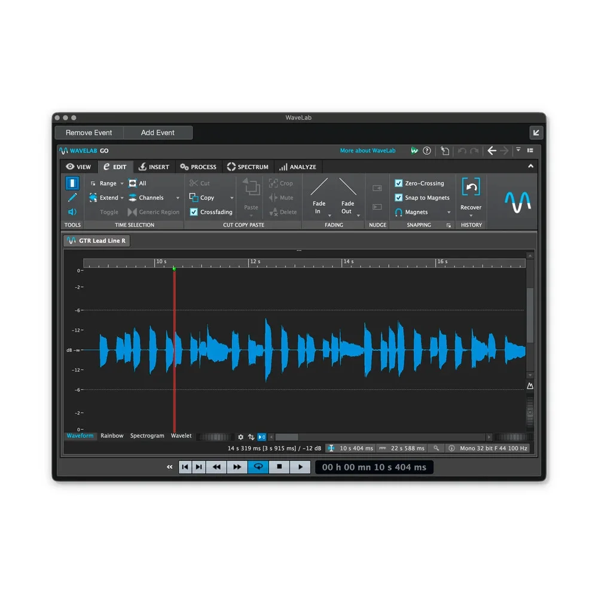Toggle the Crossfading checkbox

[x=194, y=212]
